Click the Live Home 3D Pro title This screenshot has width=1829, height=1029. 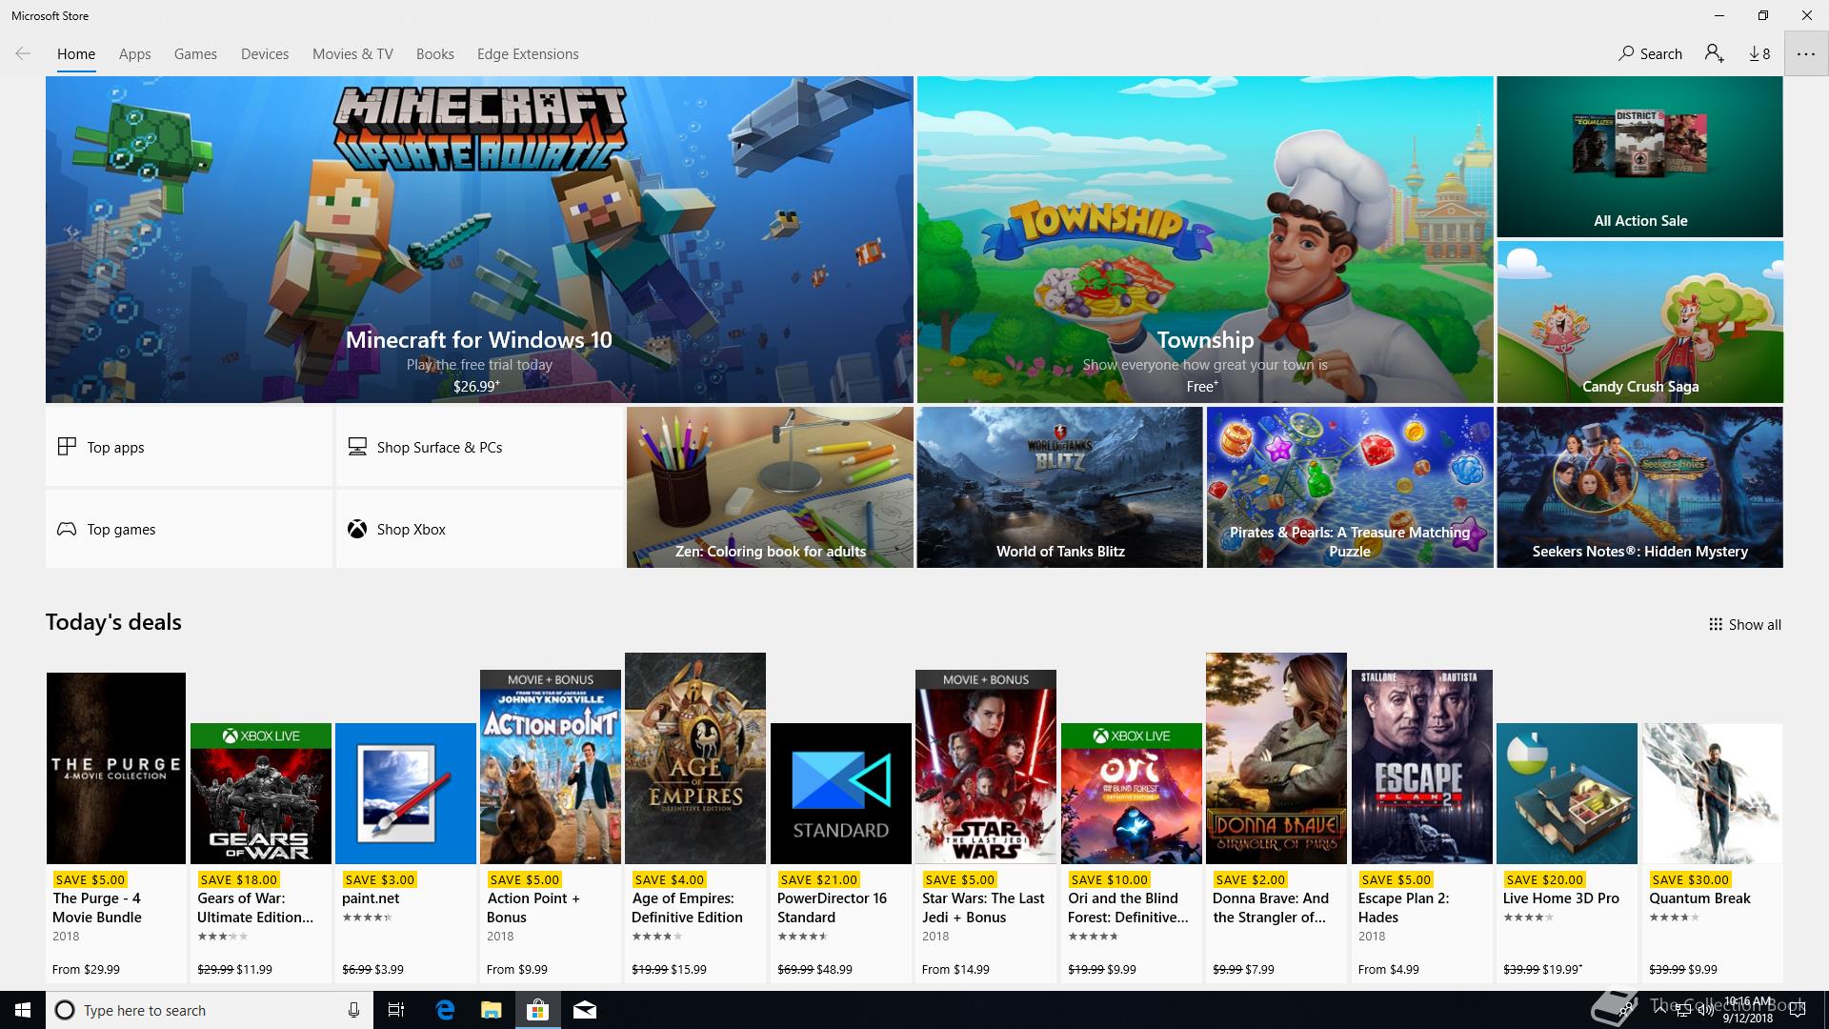pyautogui.click(x=1560, y=898)
